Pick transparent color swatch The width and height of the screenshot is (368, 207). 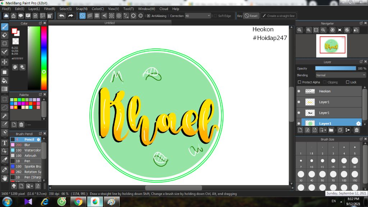coord(16,41)
